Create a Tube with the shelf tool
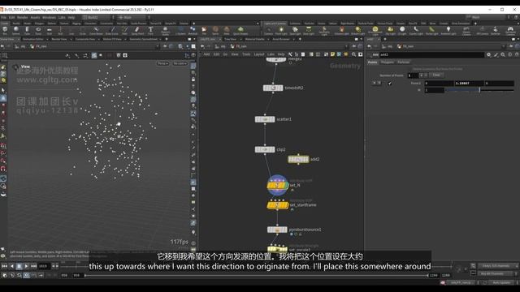This screenshot has height=292, width=520. point(27,31)
